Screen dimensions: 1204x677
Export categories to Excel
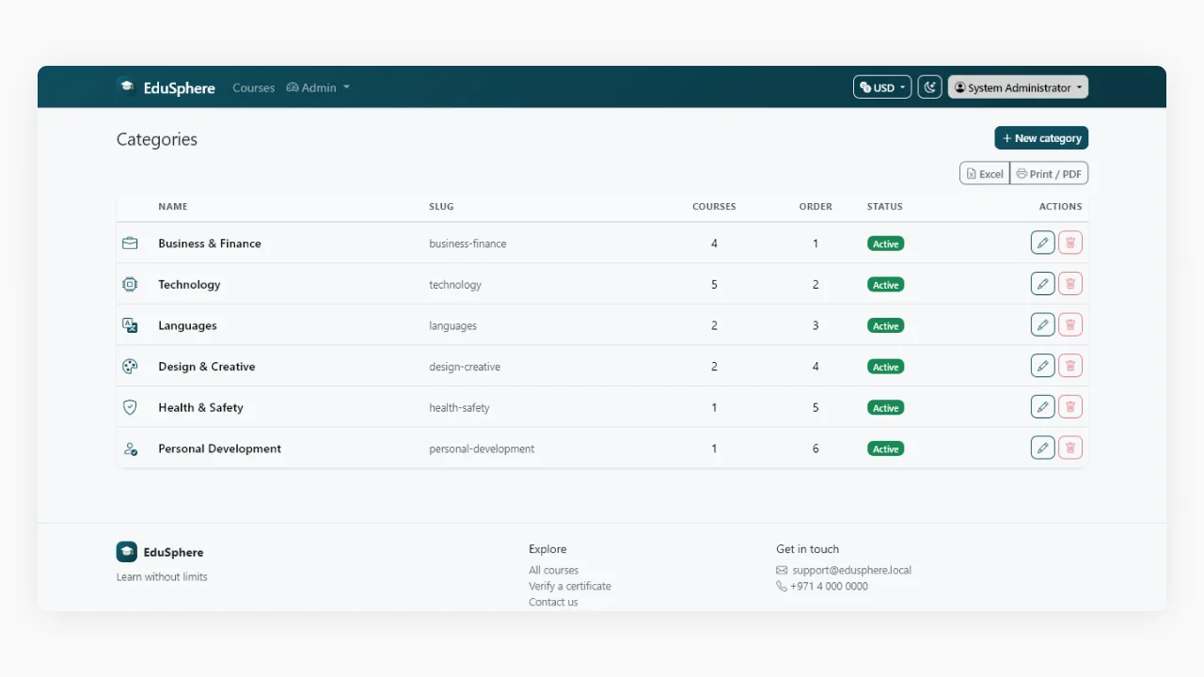tap(985, 174)
